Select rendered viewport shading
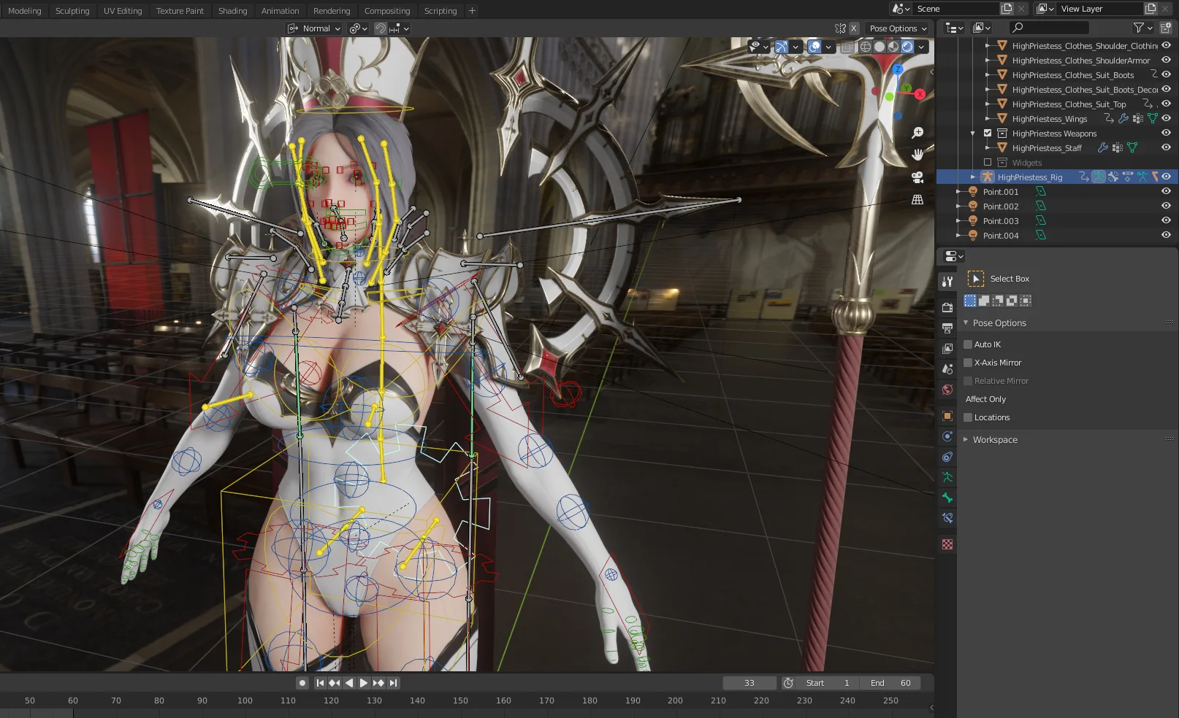Viewport: 1179px width, 718px height. point(907,47)
